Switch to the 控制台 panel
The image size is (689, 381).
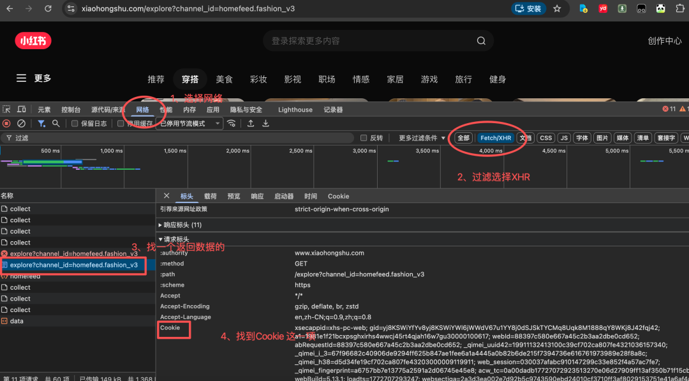tap(71, 110)
